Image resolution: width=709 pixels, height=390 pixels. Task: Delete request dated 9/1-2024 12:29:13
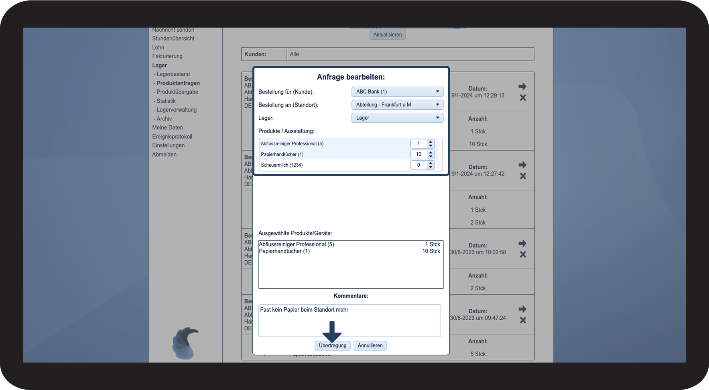point(523,98)
